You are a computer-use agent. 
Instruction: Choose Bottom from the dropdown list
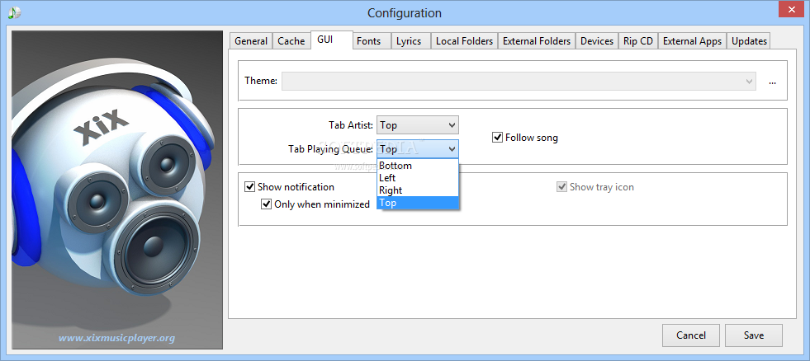418,166
